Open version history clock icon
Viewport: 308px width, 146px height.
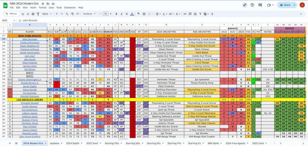(x=253, y=5)
